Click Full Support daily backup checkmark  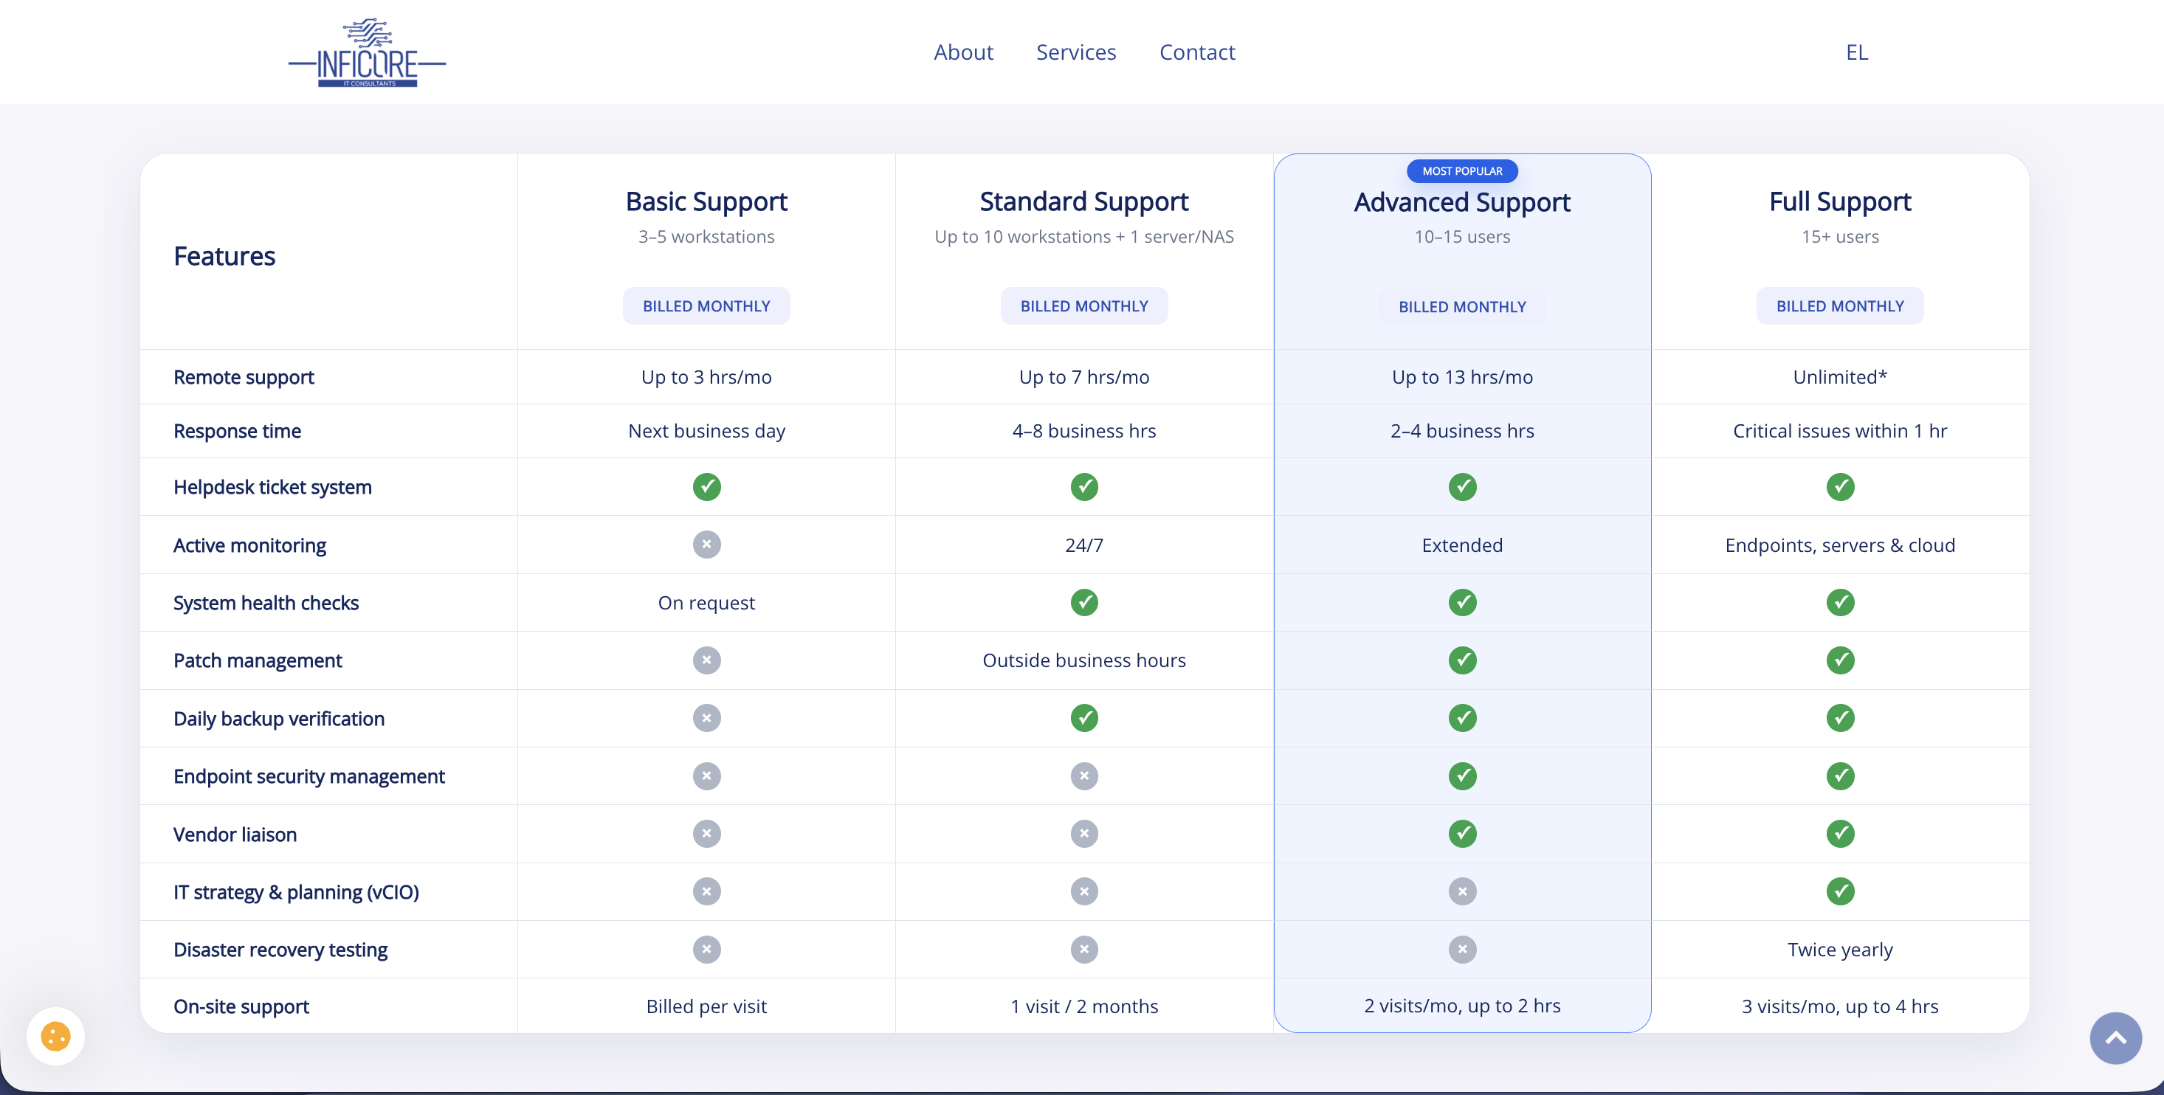[x=1840, y=718]
